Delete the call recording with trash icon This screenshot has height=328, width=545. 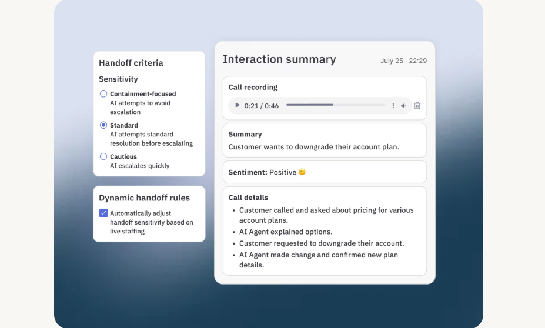coord(417,105)
